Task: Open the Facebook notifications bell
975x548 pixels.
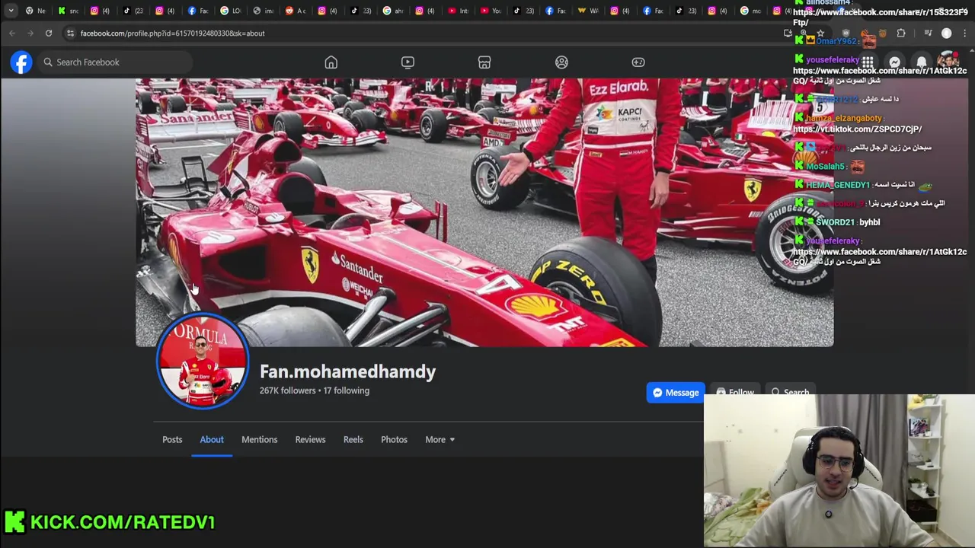Action: click(921, 62)
